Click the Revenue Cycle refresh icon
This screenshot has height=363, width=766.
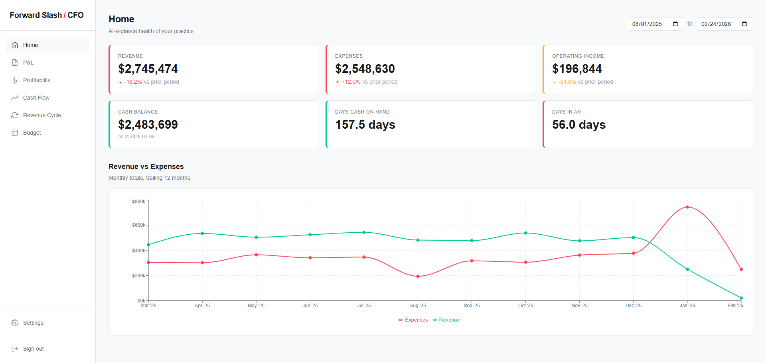[15, 115]
